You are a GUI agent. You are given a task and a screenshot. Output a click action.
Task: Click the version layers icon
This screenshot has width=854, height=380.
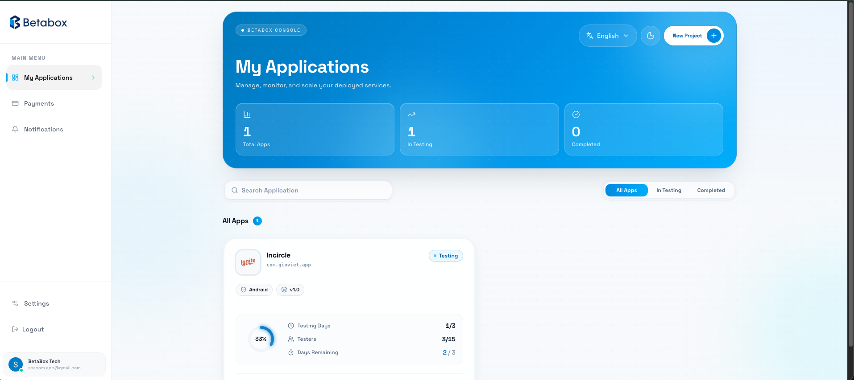point(284,290)
